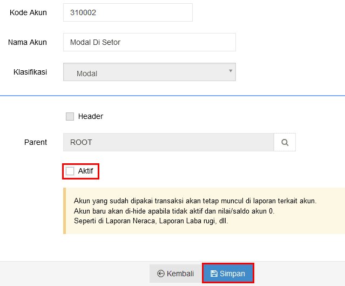Focus the Kode Akun field with 310002
Image resolution: width=345 pixels, height=286 pixels.
(x=128, y=12)
